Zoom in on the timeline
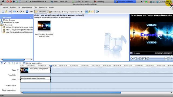 (9, 63)
